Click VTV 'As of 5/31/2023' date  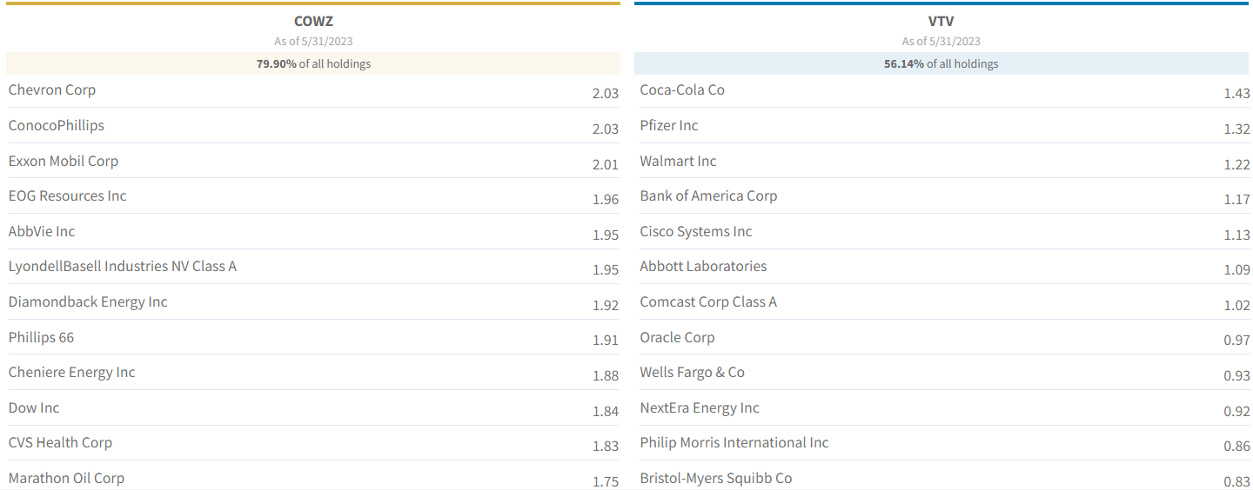pos(941,41)
